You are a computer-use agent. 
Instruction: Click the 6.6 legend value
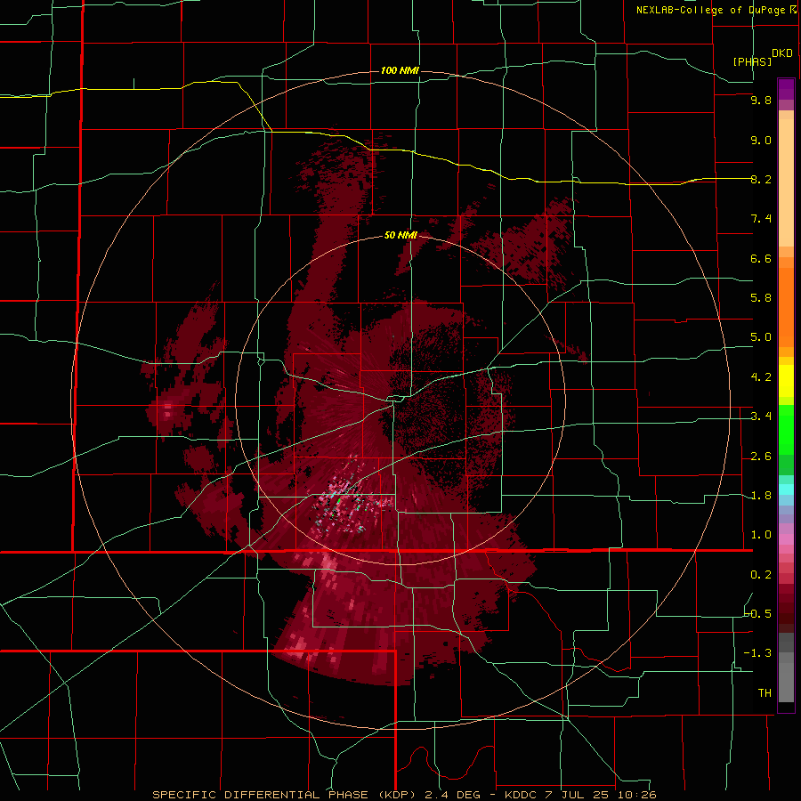pyautogui.click(x=761, y=258)
